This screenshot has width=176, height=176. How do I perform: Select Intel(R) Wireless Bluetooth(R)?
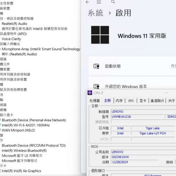pyautogui.click(x=24, y=151)
